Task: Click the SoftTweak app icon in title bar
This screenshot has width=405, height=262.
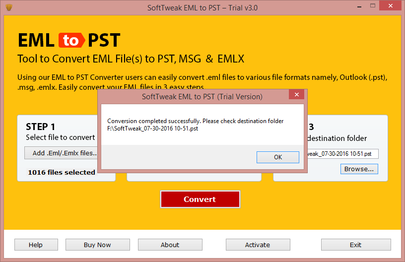Action: pyautogui.click(x=9, y=7)
